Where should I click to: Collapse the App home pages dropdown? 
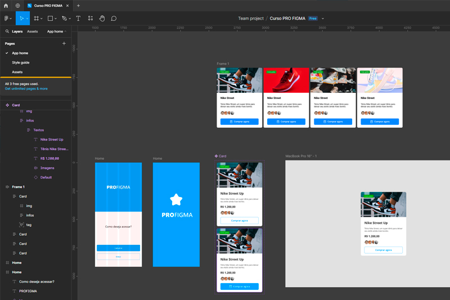(x=57, y=32)
